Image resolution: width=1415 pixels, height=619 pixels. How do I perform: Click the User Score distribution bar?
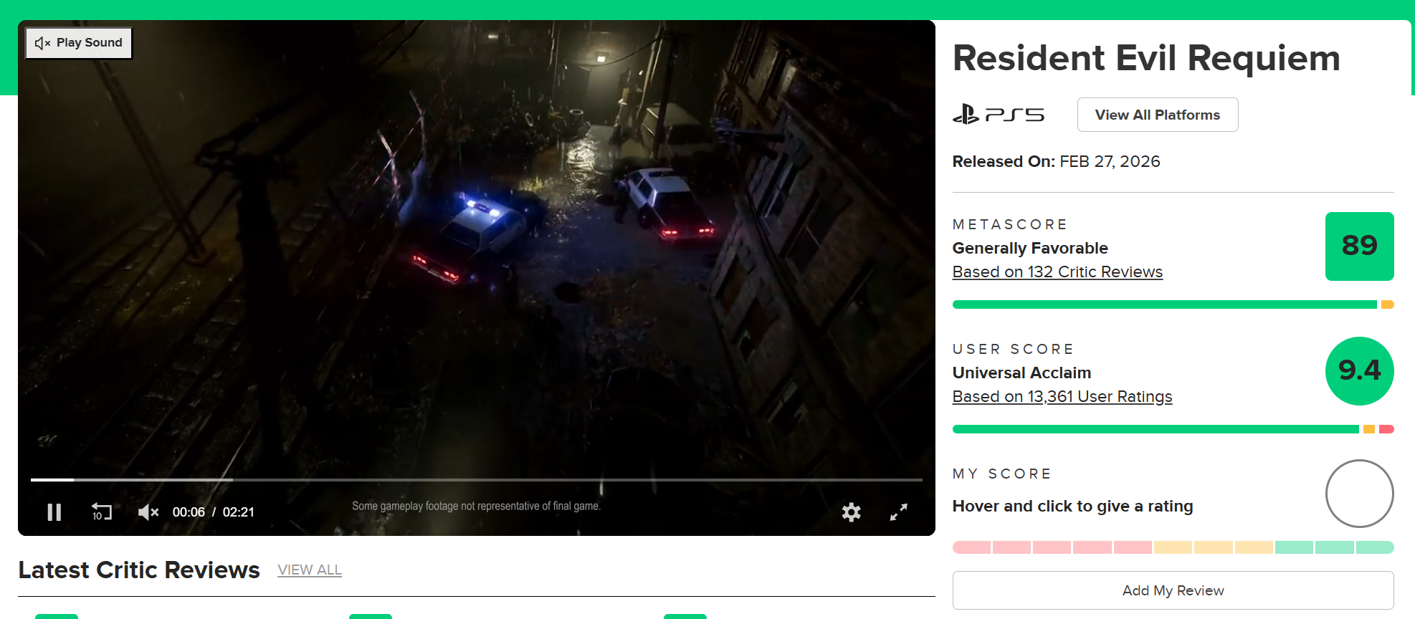coord(1173,429)
